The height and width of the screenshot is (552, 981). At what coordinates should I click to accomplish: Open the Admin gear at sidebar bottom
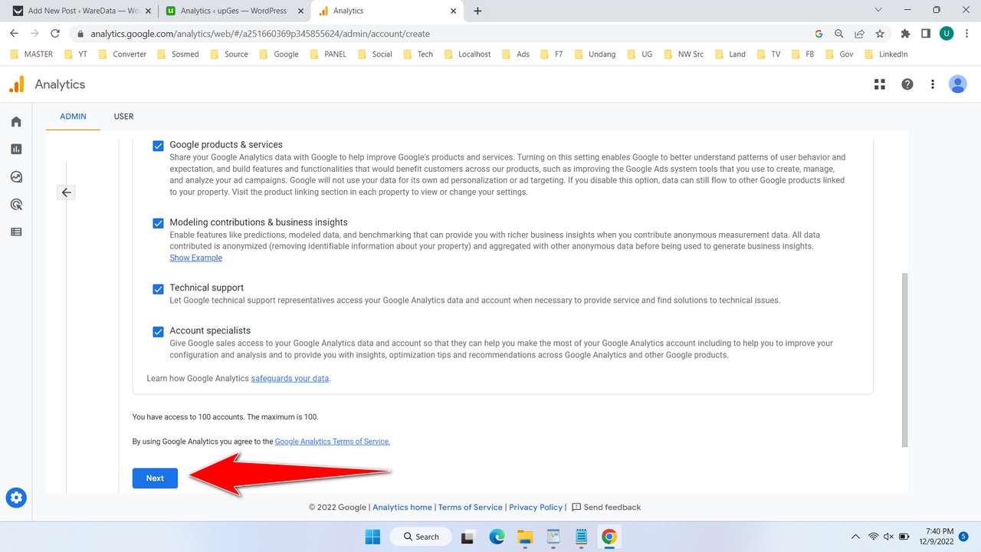pyautogui.click(x=15, y=497)
